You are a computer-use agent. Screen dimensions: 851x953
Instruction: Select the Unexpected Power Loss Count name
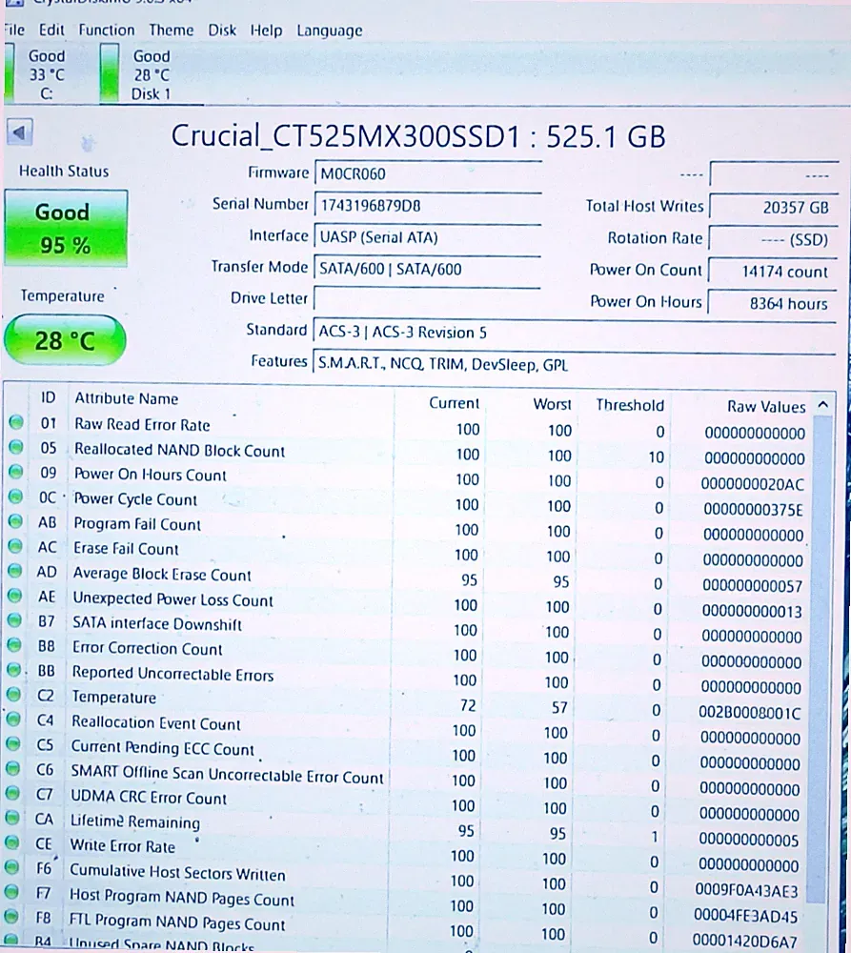pos(172,599)
